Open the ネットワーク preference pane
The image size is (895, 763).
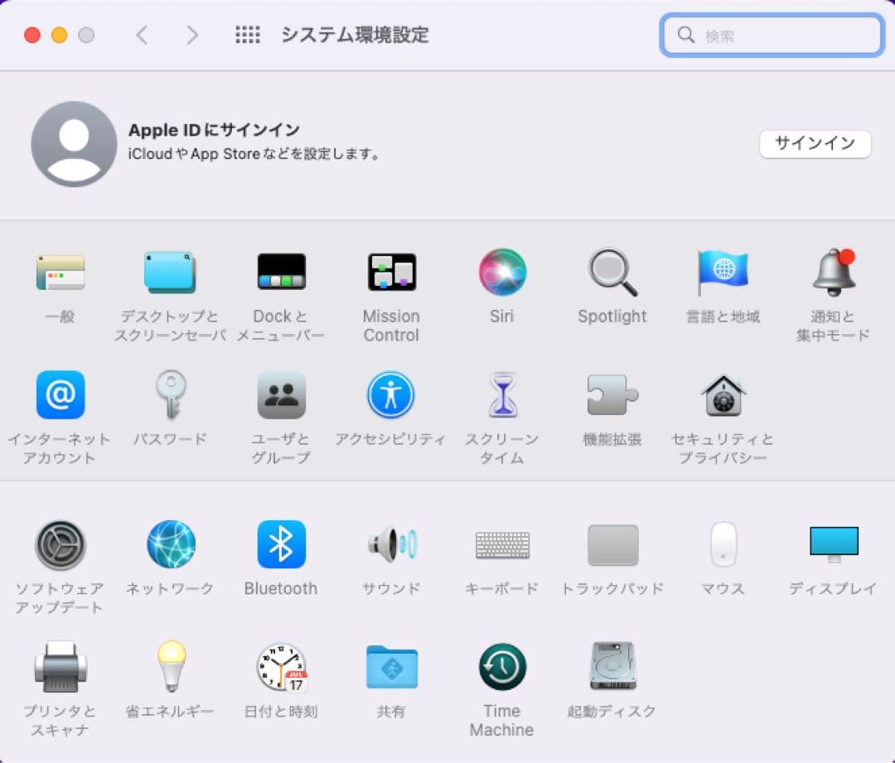tap(171, 544)
